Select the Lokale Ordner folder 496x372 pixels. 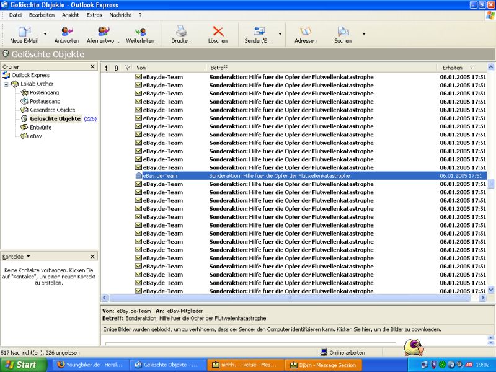tap(37, 84)
